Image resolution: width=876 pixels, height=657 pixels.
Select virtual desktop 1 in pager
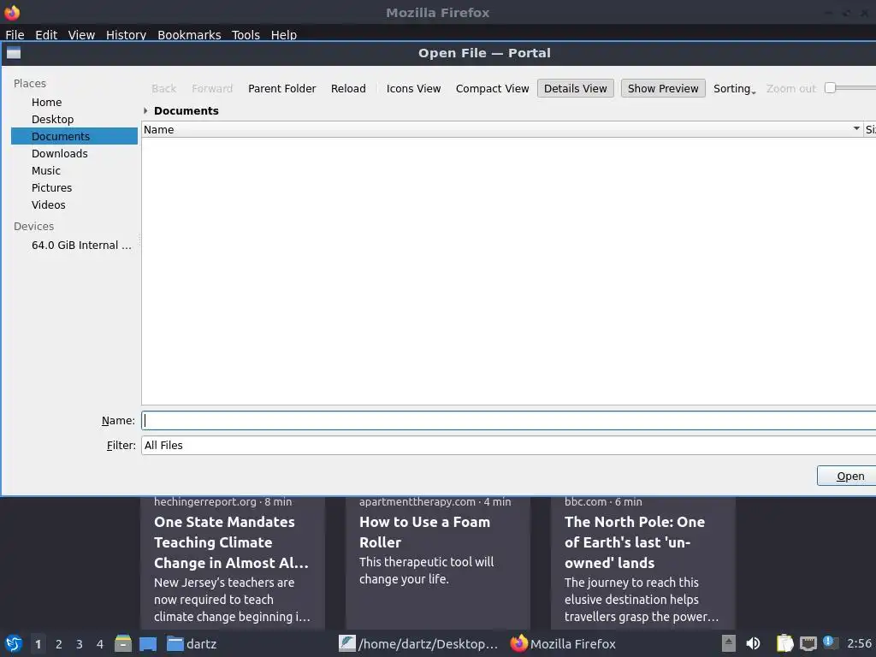coord(38,644)
